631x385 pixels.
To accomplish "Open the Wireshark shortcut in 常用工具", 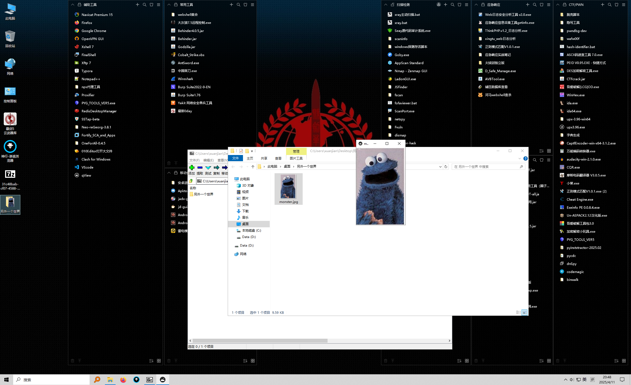I will pyautogui.click(x=185, y=79).
